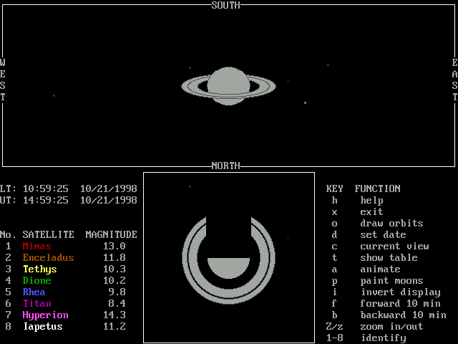
Task: Click Saturn's globe in the sky view
Action: [228, 86]
